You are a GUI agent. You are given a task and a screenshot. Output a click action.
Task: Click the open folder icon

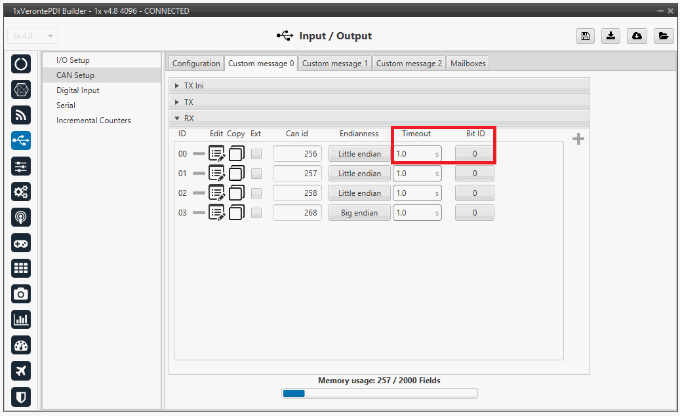664,36
